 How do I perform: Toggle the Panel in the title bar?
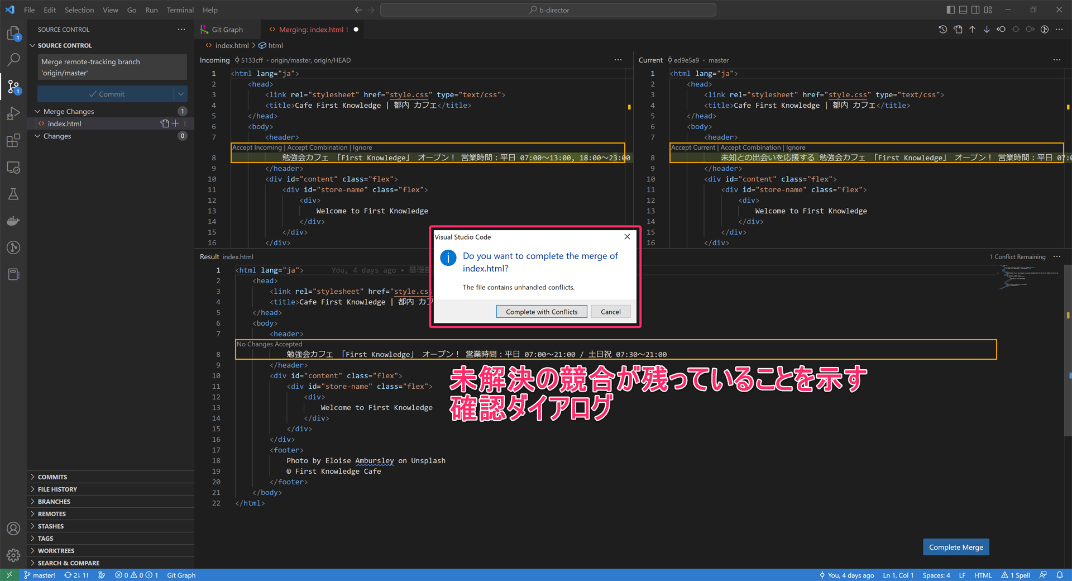point(963,9)
